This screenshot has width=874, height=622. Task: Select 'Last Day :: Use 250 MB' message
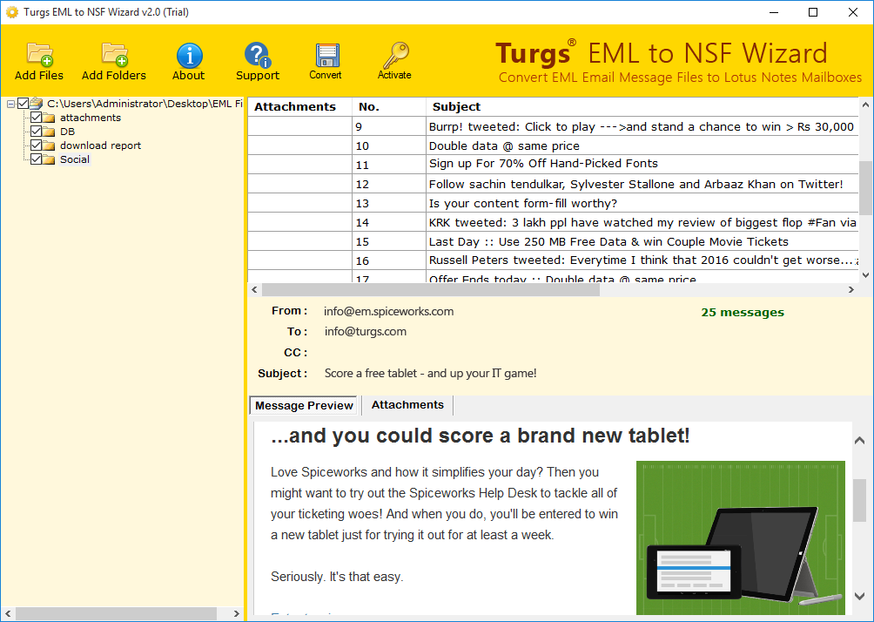tap(553, 241)
